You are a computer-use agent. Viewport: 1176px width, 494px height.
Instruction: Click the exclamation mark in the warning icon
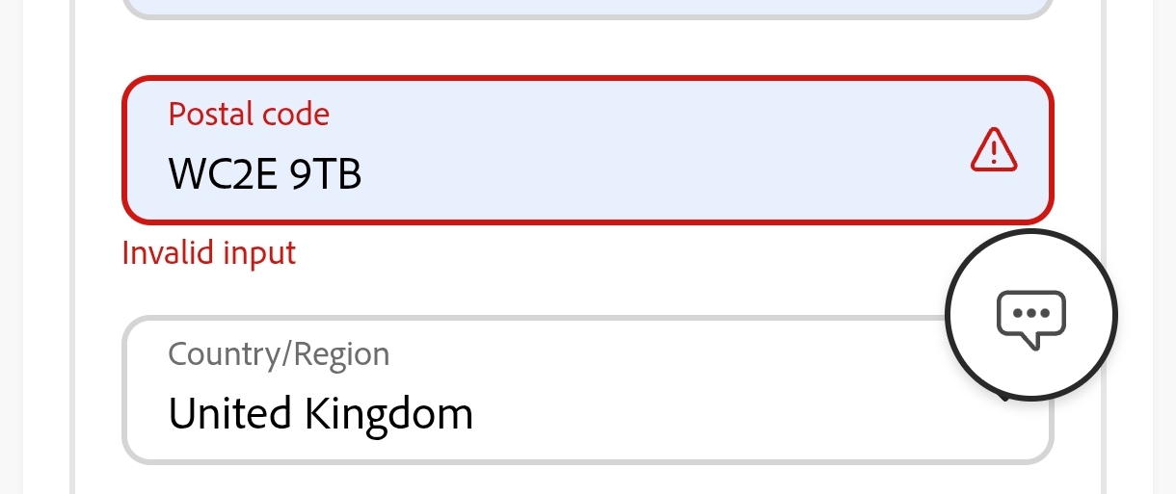coord(993,152)
